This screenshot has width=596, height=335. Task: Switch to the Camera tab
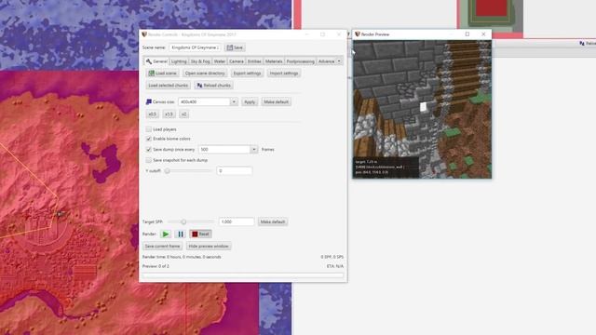tap(237, 61)
